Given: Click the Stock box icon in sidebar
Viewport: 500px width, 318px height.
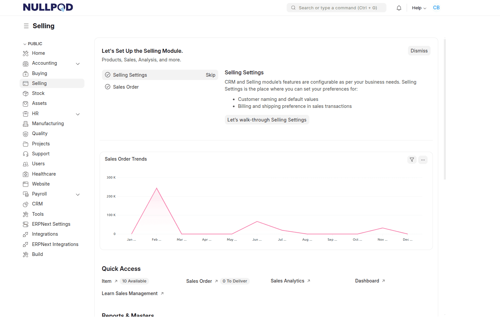Looking at the screenshot, I should coord(26,94).
